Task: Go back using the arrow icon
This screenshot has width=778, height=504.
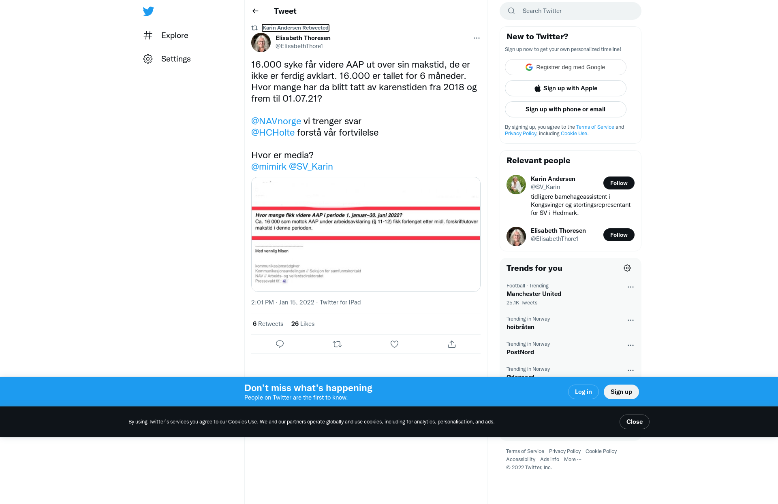Action: [x=255, y=11]
